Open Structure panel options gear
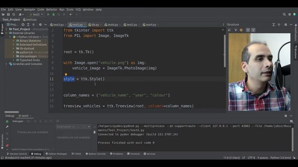This screenshot has width=298, height=167. tap(285, 25)
